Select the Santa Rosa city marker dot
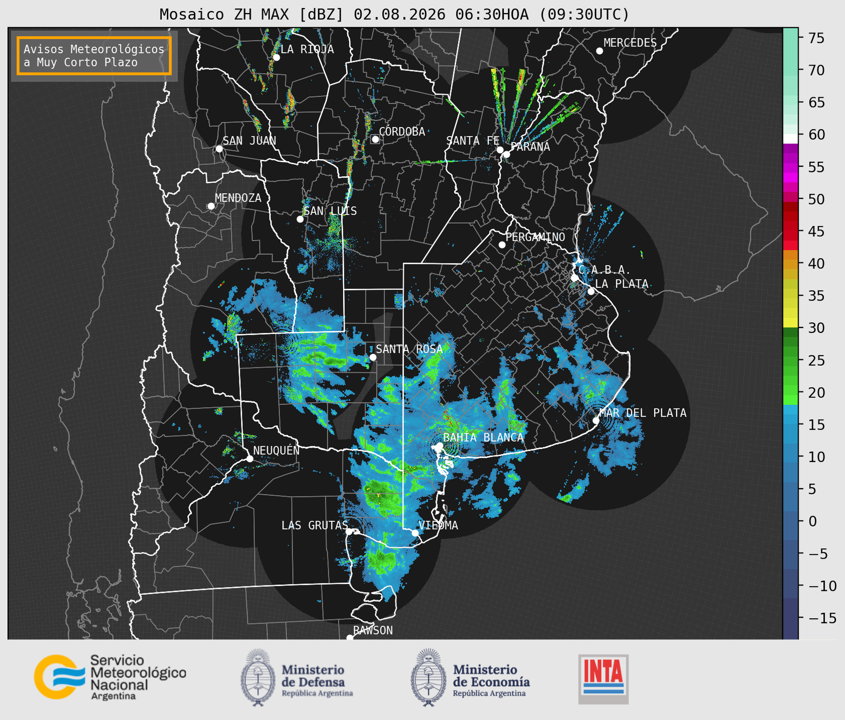The image size is (845, 720). click(373, 357)
